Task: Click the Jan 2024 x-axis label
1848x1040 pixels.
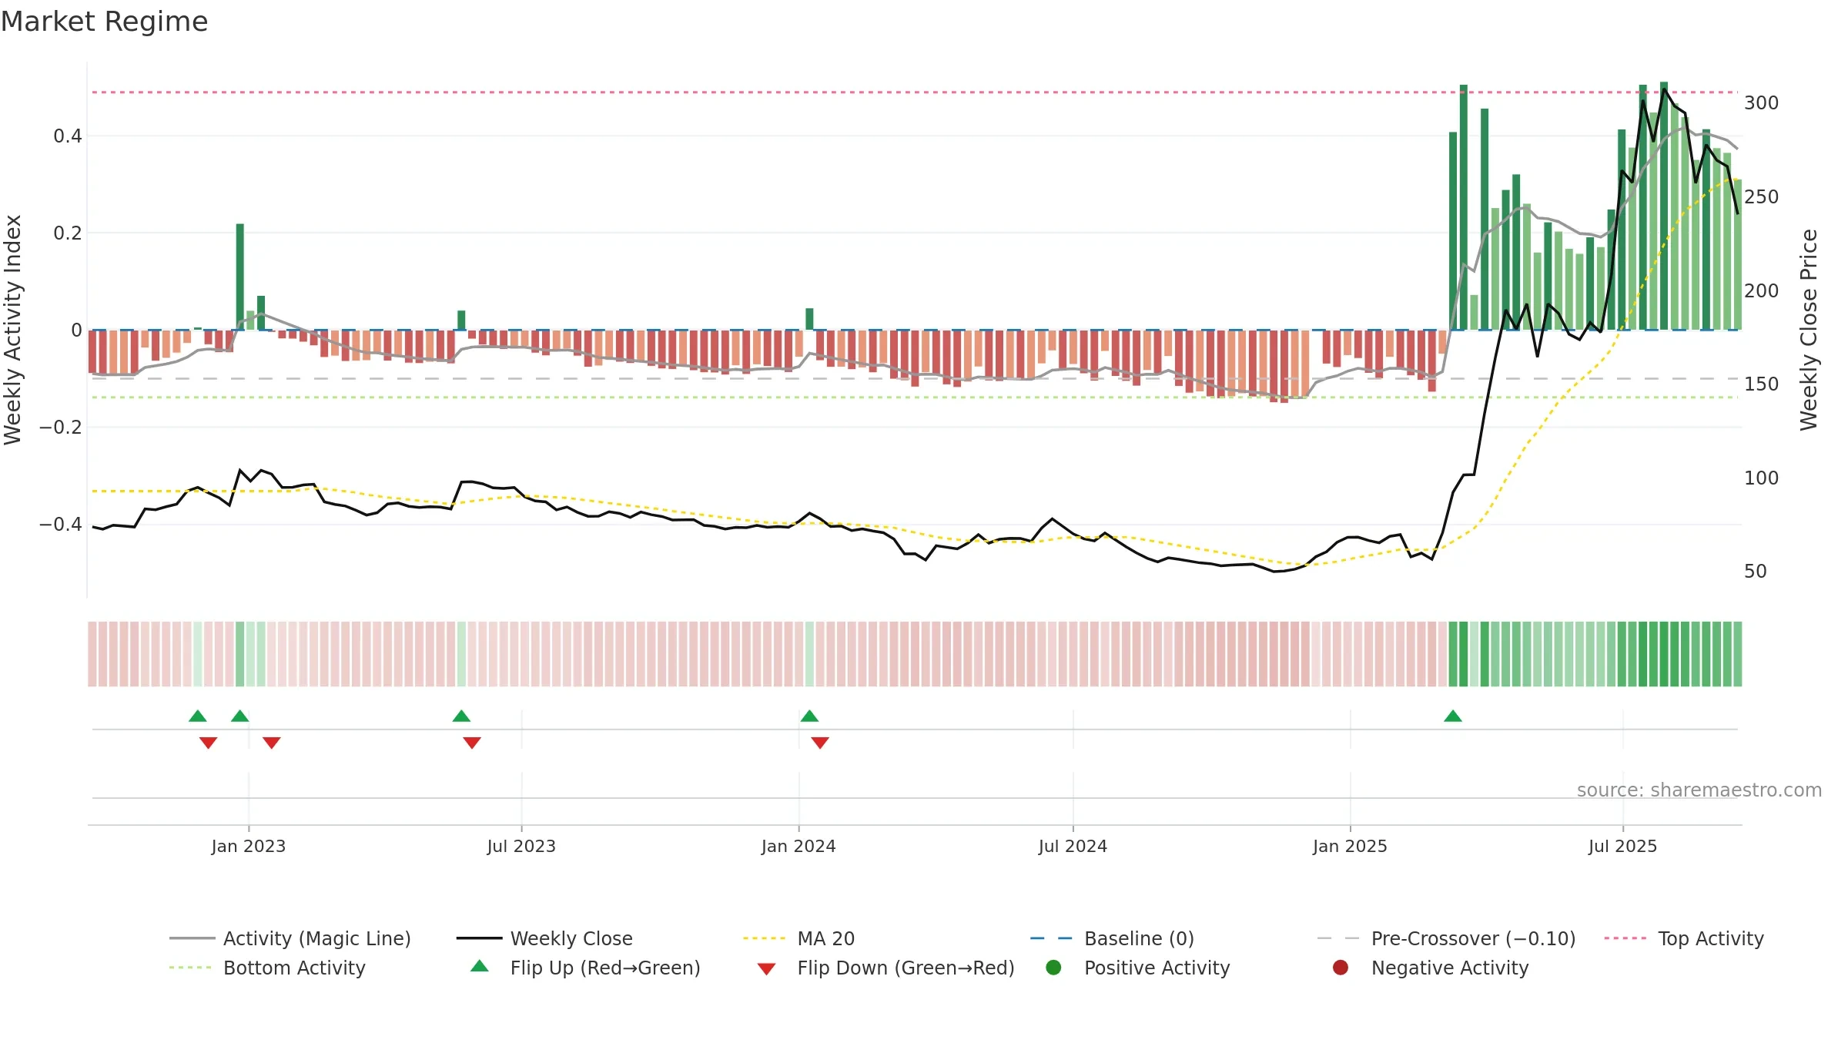Action: tap(798, 846)
